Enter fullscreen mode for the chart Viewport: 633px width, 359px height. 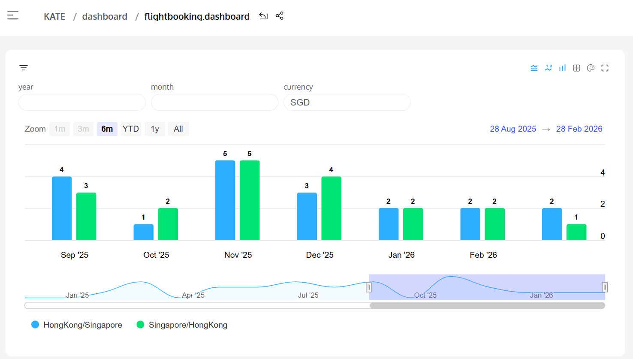605,68
